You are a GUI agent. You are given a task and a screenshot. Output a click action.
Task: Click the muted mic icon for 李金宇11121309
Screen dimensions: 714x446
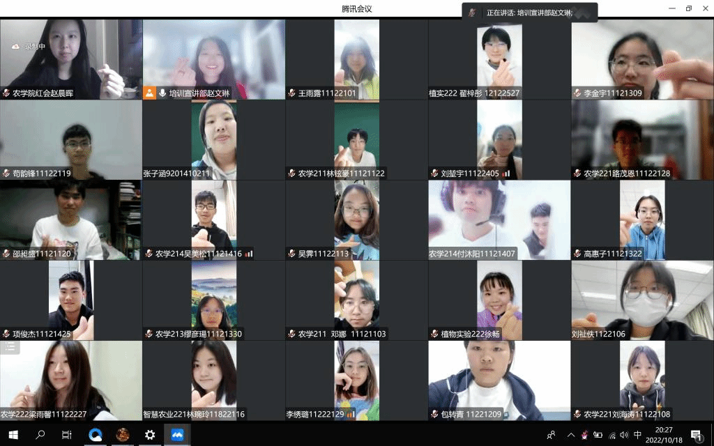577,93
